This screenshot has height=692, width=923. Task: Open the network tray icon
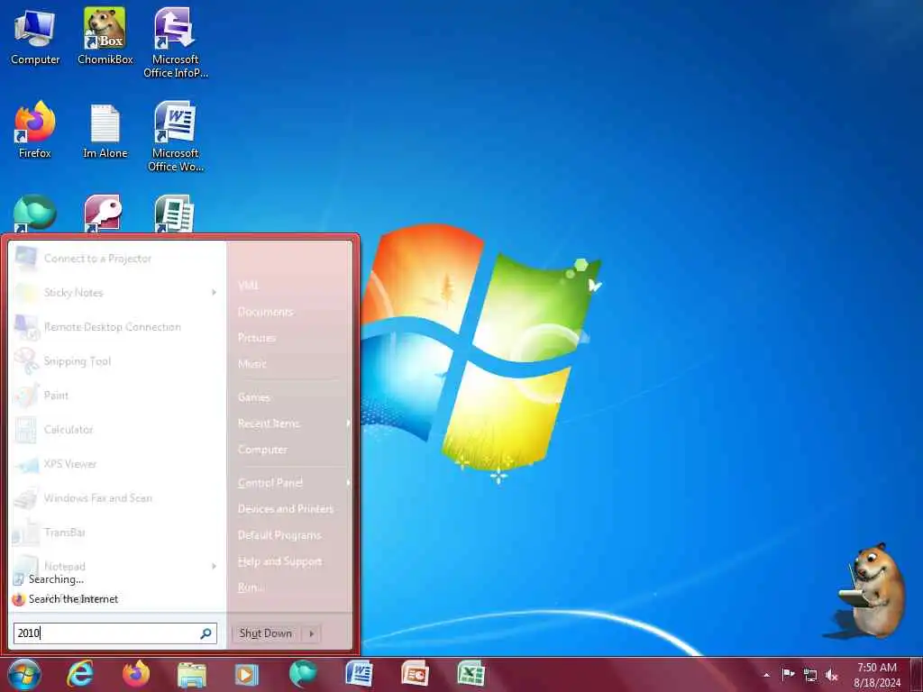[810, 675]
